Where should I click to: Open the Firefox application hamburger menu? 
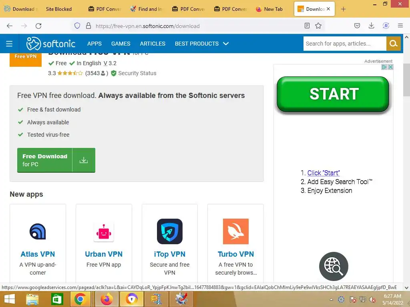(400, 26)
